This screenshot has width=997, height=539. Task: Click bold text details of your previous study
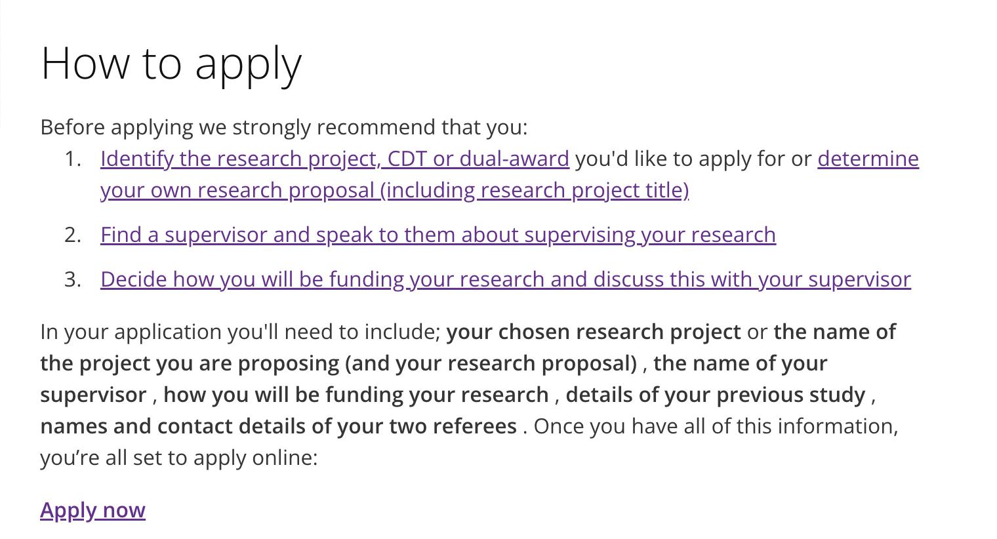pyautogui.click(x=715, y=395)
